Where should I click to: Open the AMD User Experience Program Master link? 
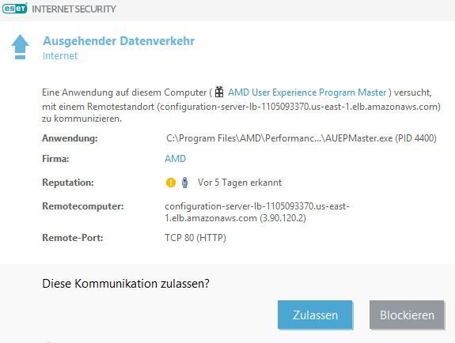(307, 92)
